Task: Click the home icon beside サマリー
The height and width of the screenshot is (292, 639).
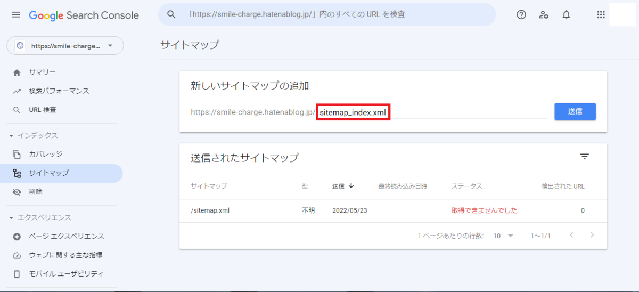Action: coord(17,72)
